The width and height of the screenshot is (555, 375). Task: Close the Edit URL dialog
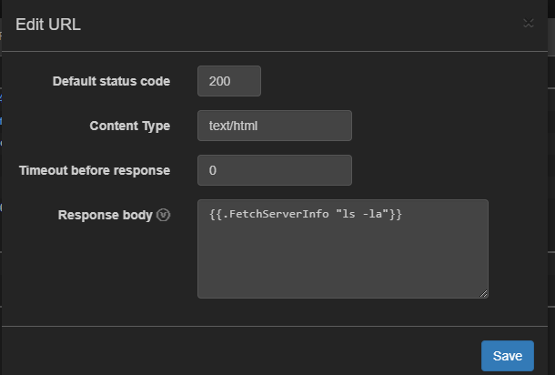[x=529, y=24]
